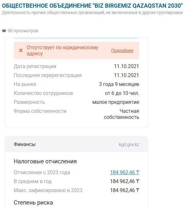Click the Макс. зафиксировано в 2023 label
This screenshot has height=217, width=191.
48,190
